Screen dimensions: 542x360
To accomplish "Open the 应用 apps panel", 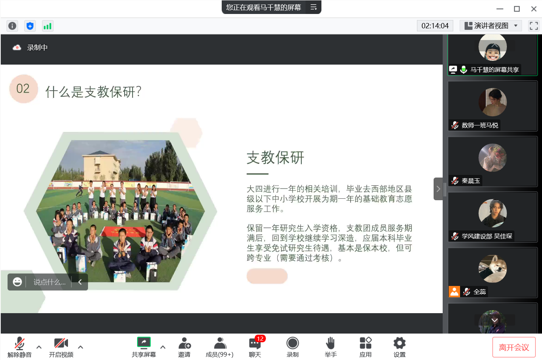I will point(365,347).
